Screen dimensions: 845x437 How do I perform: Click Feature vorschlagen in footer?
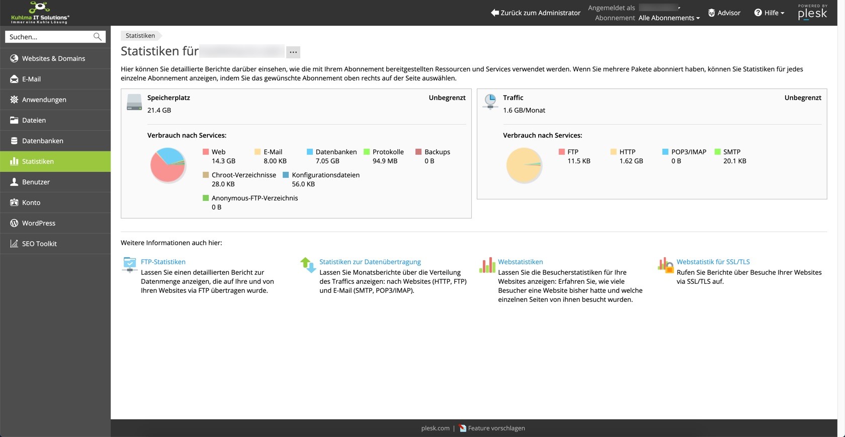(496, 428)
